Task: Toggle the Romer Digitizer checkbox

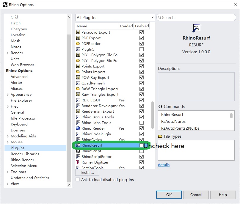Action: pos(142,162)
